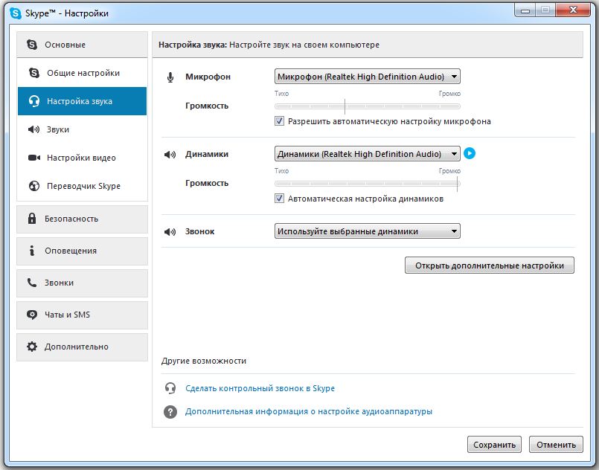Play the speaker test sound with the blue button
The height and width of the screenshot is (470, 599).
coord(470,153)
